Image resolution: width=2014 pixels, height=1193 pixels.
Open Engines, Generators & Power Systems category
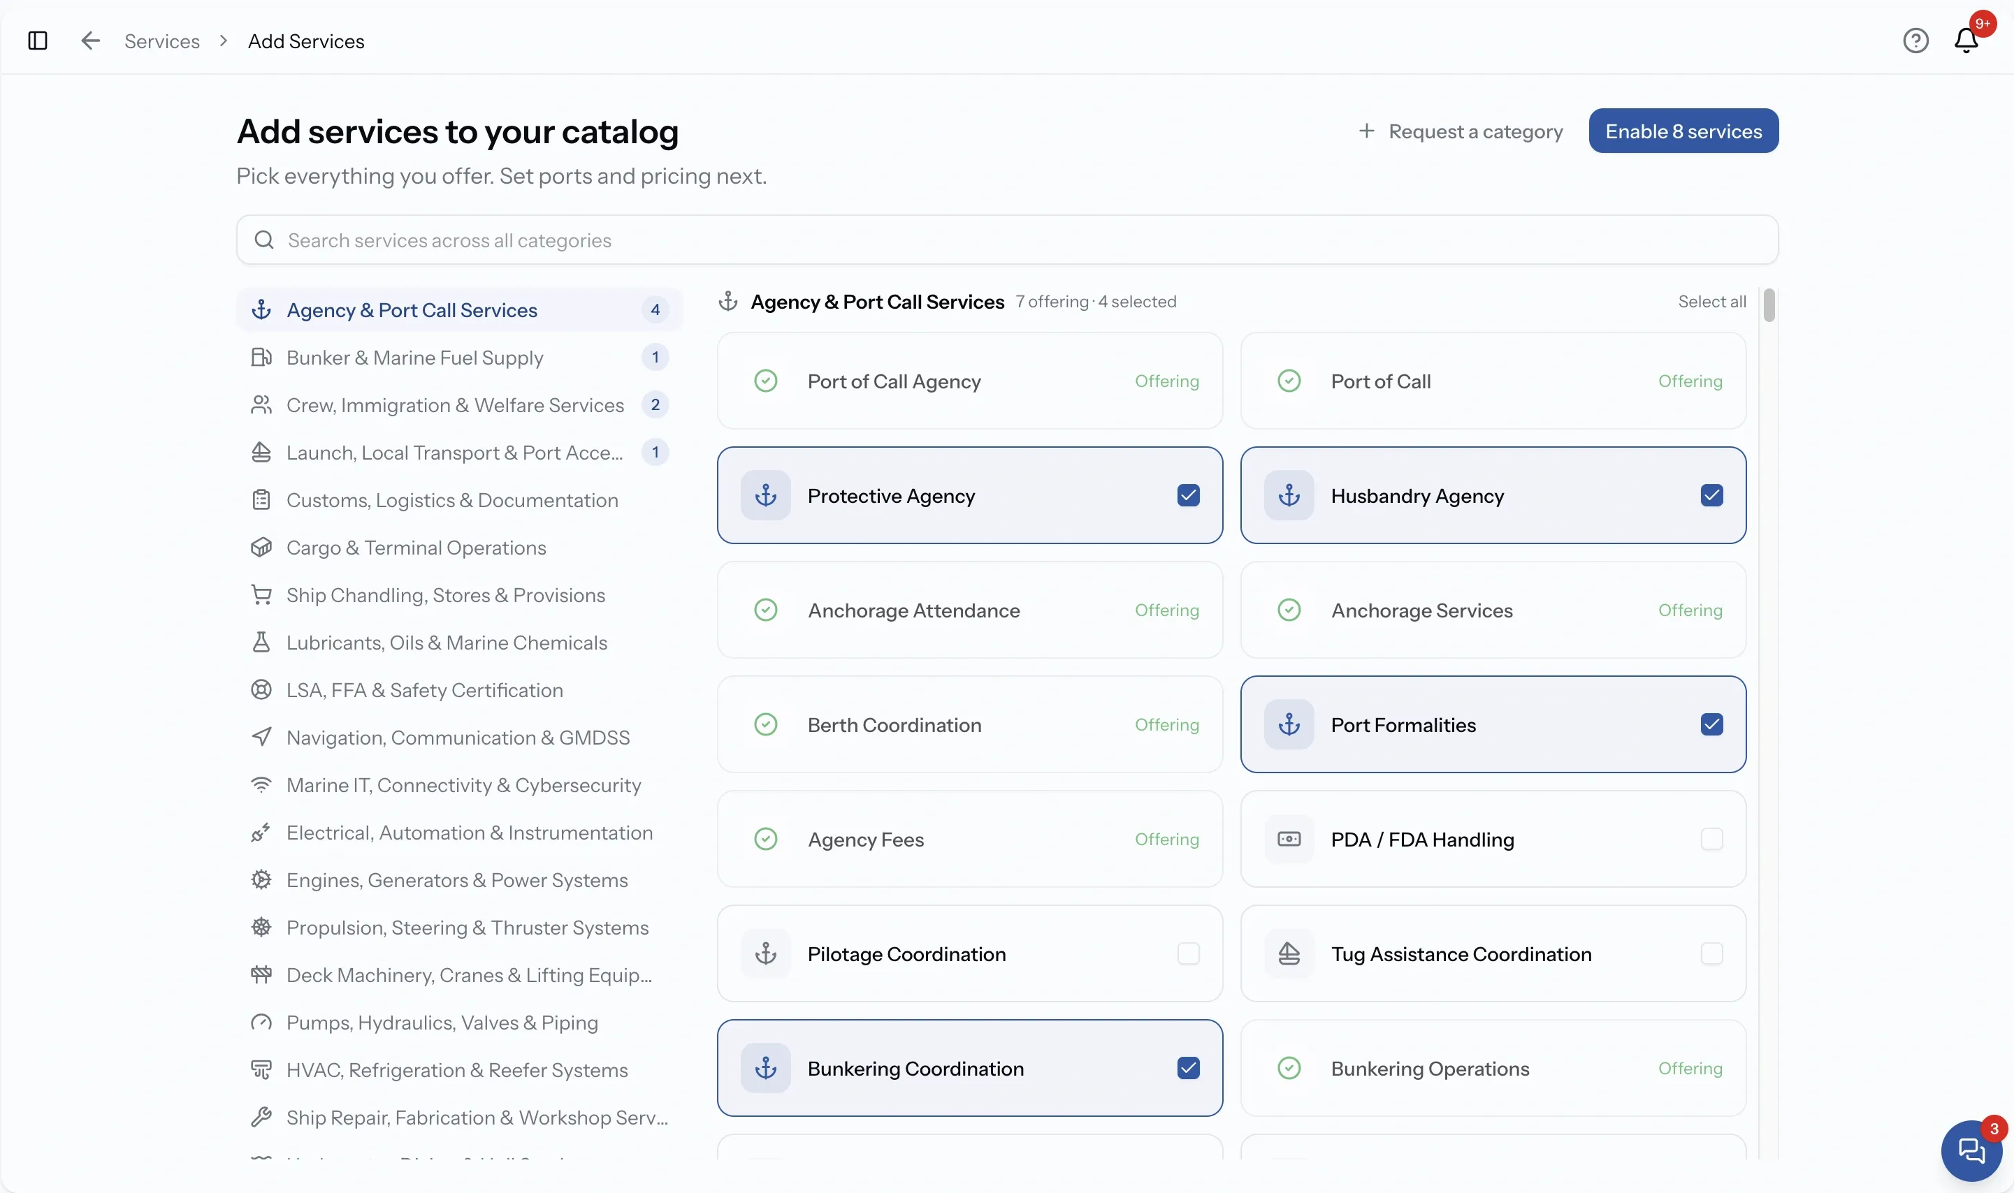459,879
